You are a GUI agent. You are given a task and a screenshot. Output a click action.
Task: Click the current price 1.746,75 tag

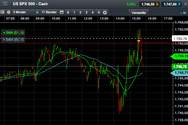tap(180, 67)
